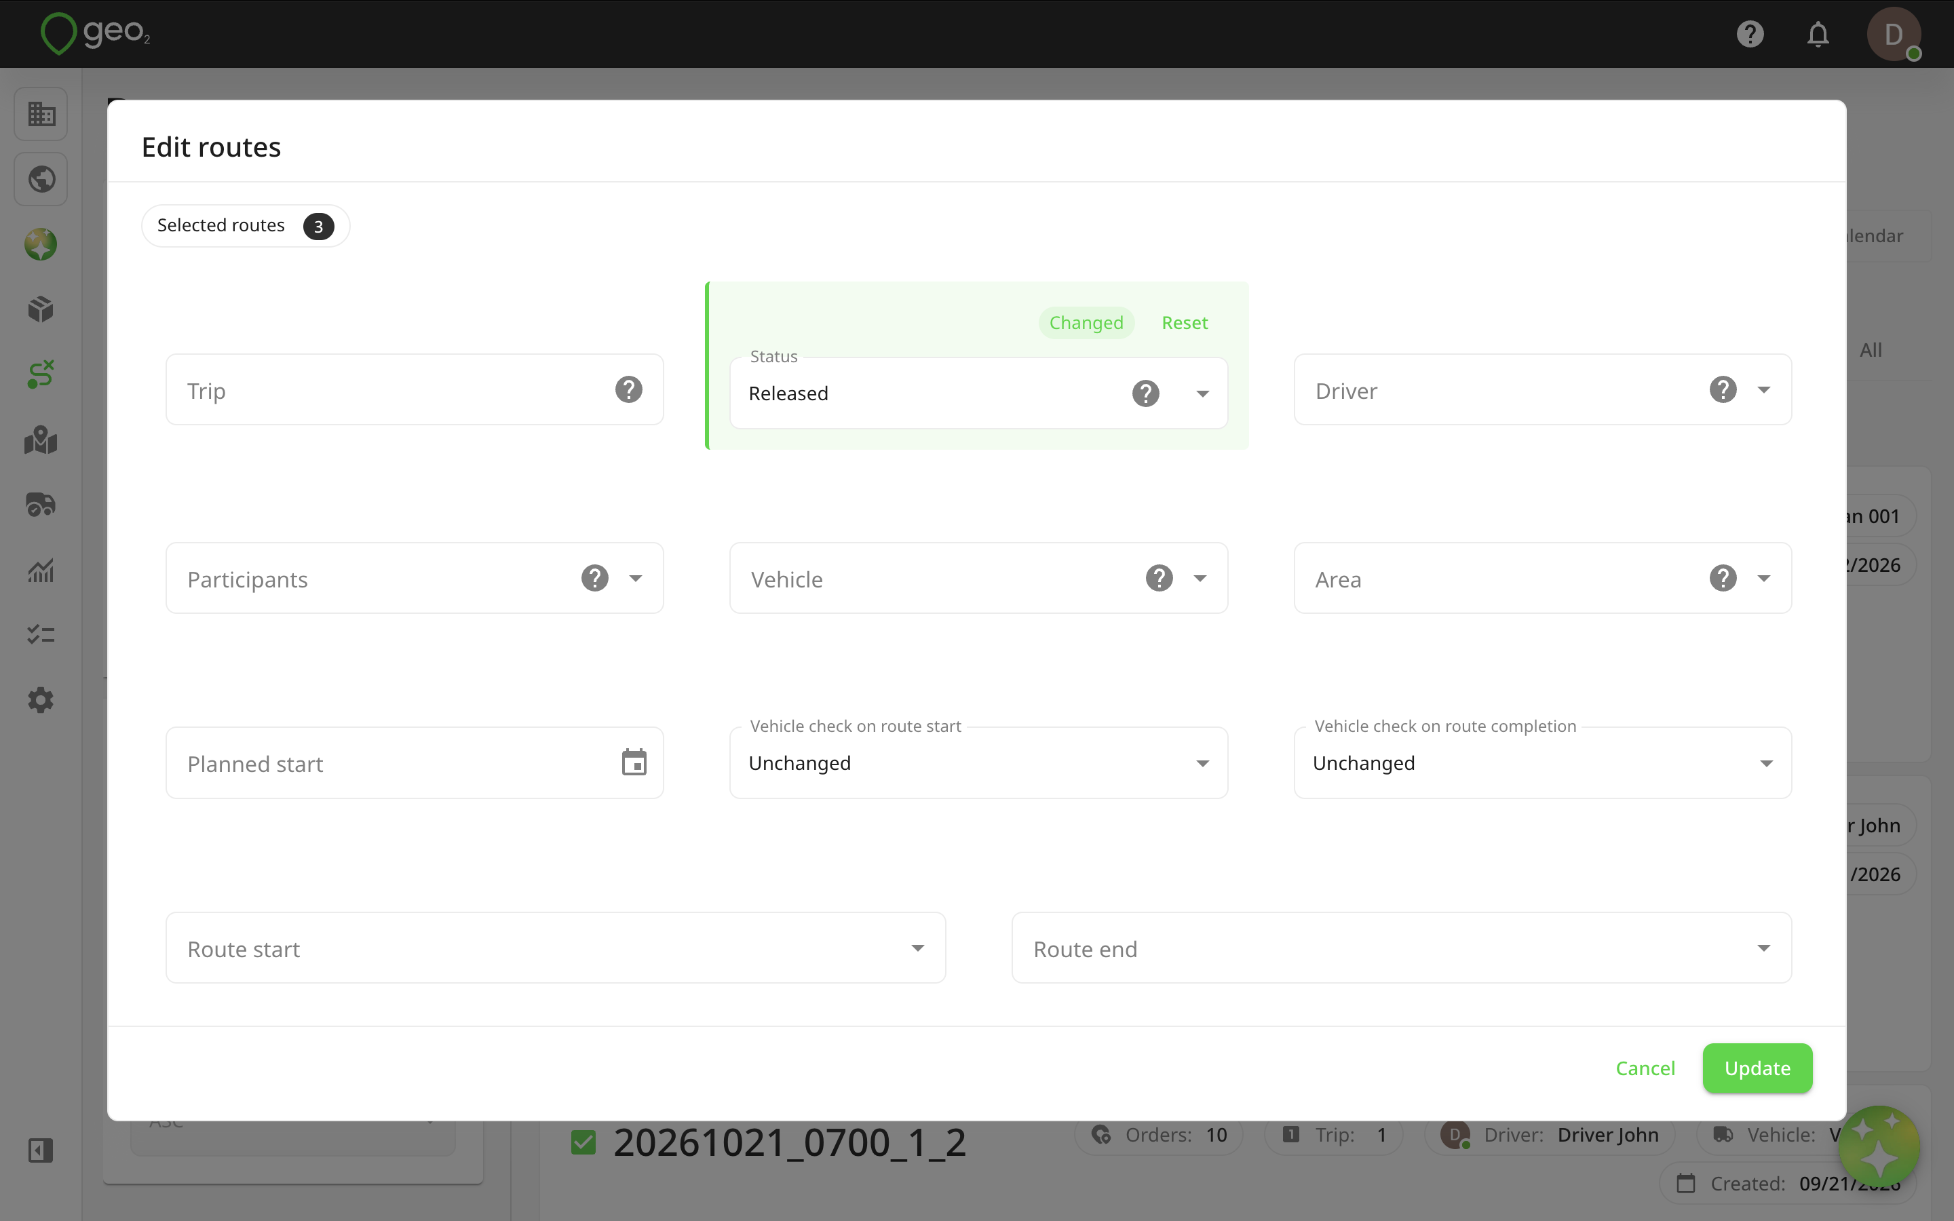
Task: Collapse the sidebar panel icon
Action: point(41,1150)
